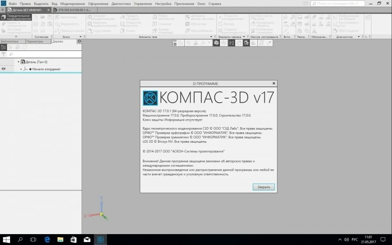The height and width of the screenshot is (245, 392).
Task: Select the shaded display cube icon
Action: click(x=216, y=43)
